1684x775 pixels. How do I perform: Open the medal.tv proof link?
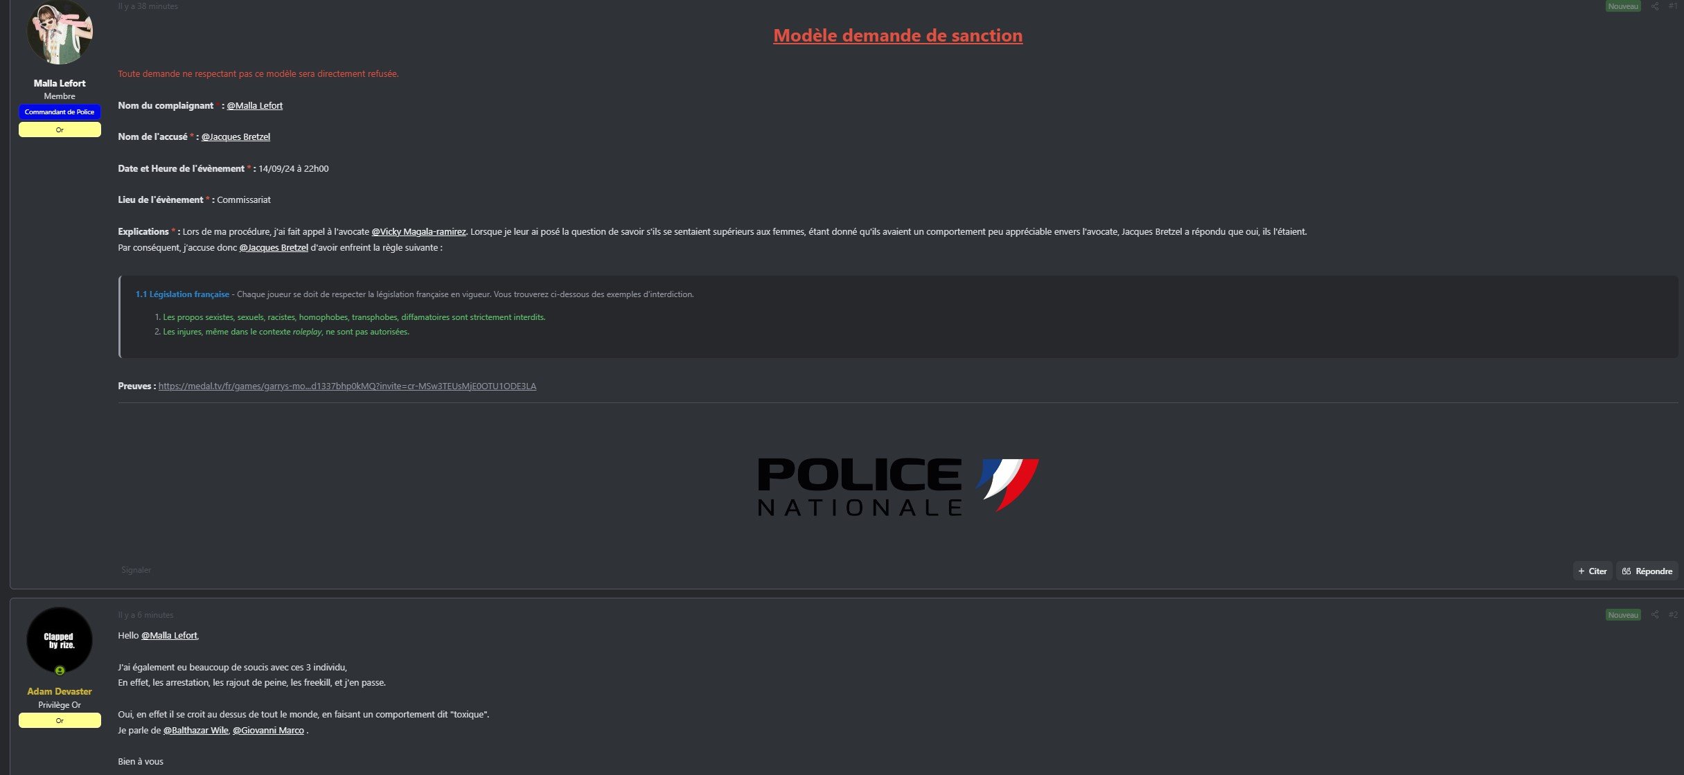point(347,386)
